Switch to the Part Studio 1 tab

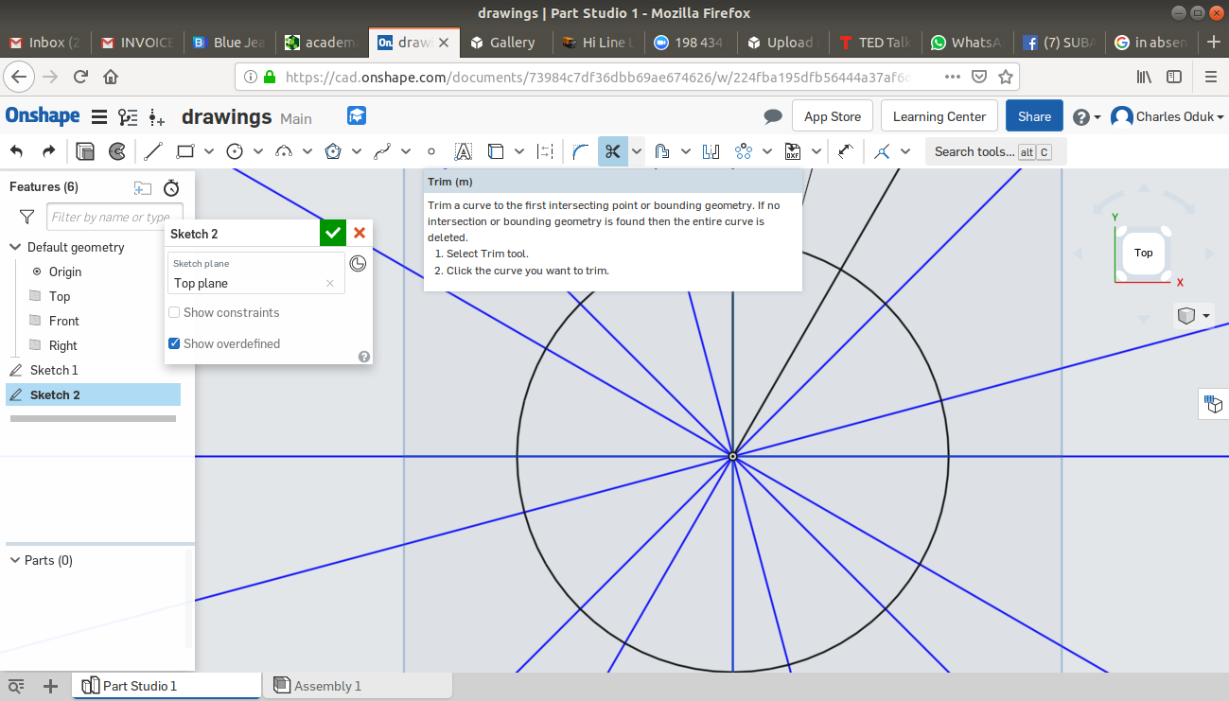pyautogui.click(x=167, y=686)
